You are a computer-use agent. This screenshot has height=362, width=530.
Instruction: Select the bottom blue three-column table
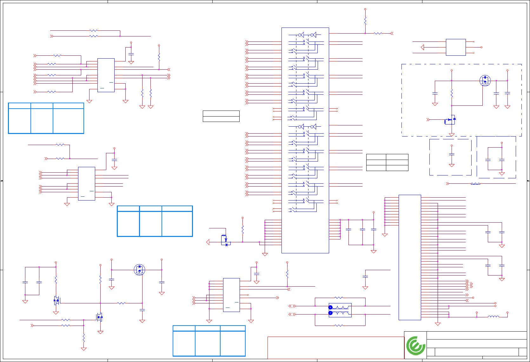(209, 341)
